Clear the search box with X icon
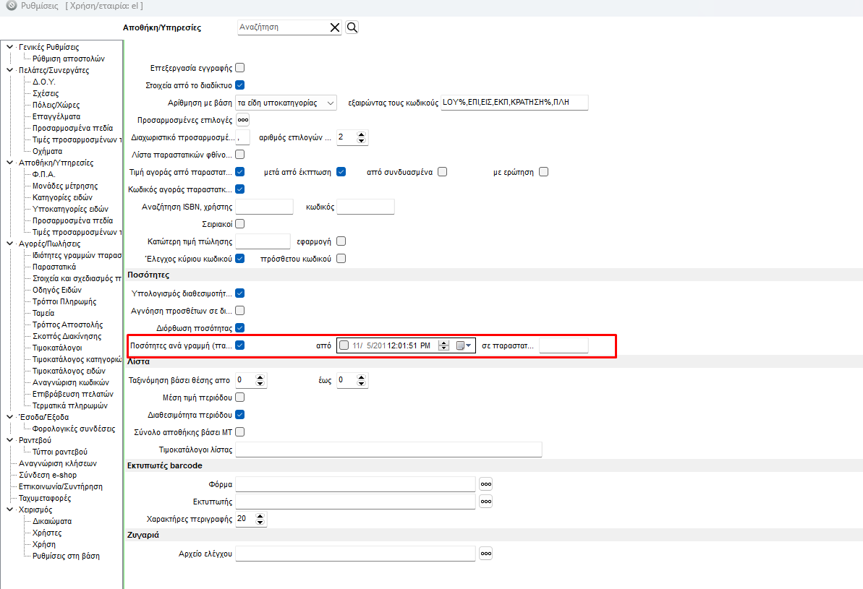 [x=335, y=27]
